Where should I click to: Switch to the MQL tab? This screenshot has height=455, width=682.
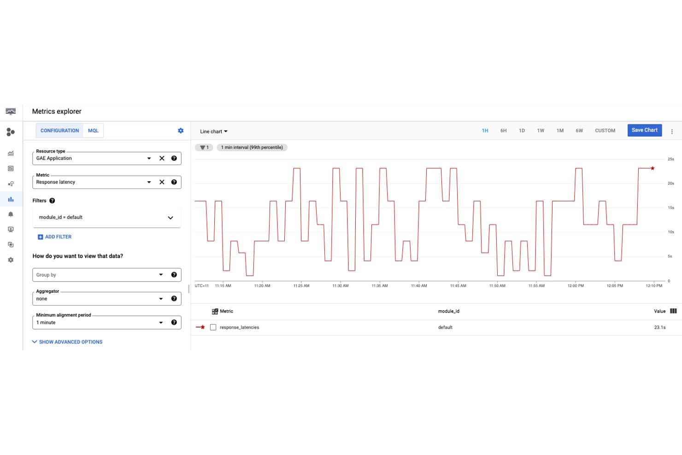point(93,130)
